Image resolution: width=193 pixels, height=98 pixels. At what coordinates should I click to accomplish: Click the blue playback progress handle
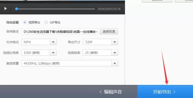17,9
